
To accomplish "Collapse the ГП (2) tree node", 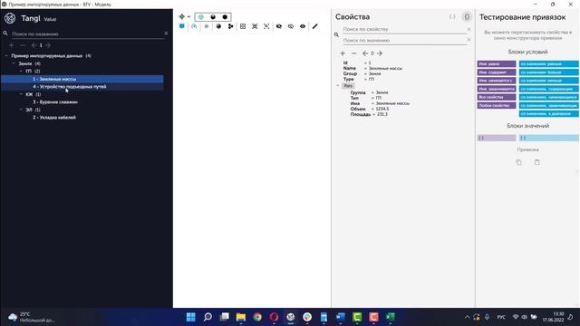I will pyautogui.click(x=21, y=71).
